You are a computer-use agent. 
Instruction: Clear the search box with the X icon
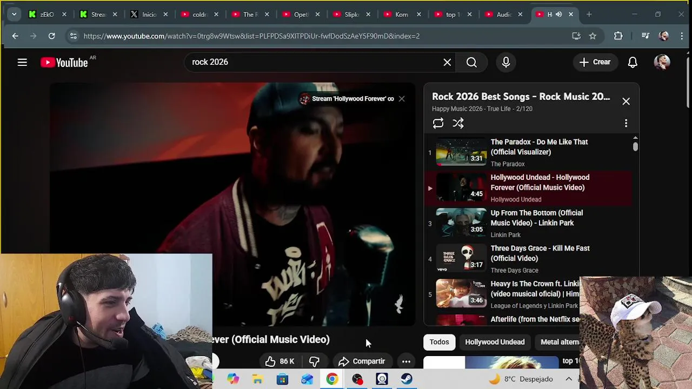(x=447, y=62)
